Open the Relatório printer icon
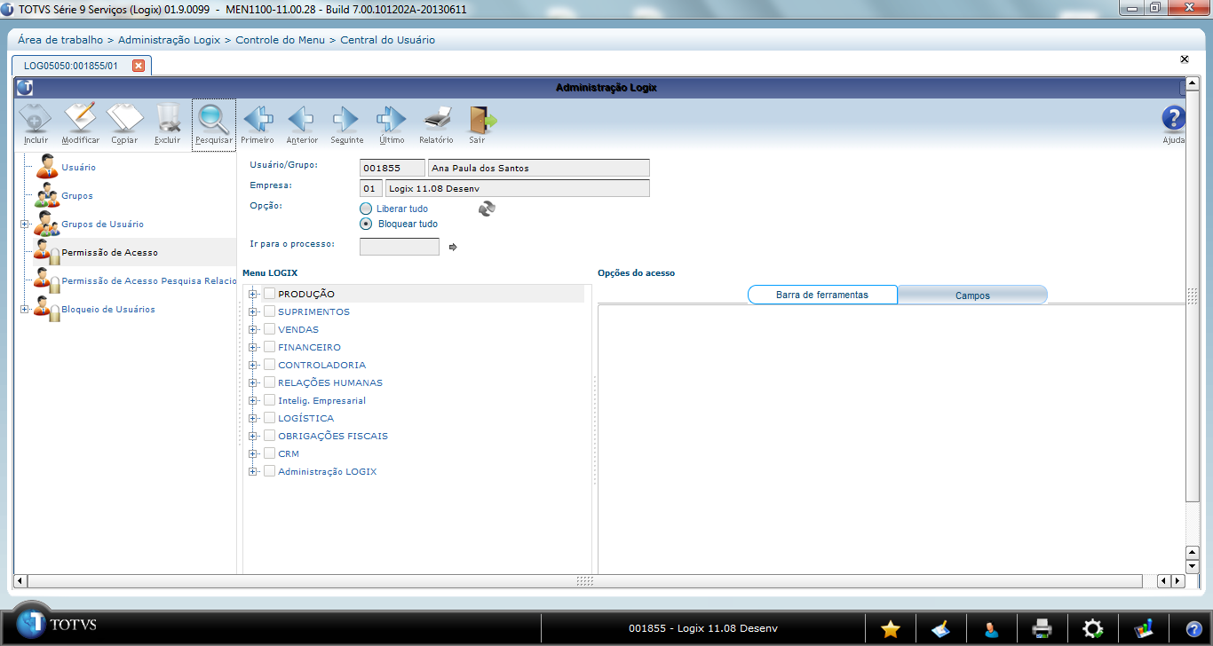The image size is (1213, 646). point(436,123)
